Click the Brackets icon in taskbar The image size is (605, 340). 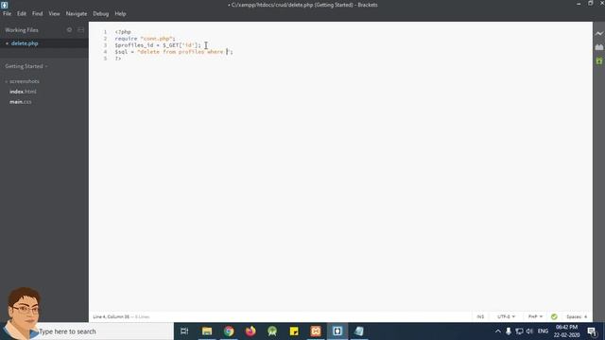point(337,331)
